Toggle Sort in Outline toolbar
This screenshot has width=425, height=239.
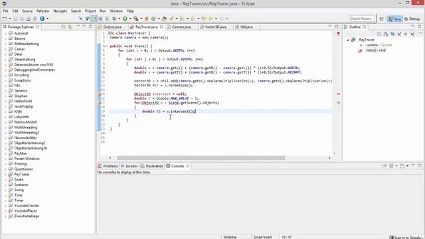point(386,34)
